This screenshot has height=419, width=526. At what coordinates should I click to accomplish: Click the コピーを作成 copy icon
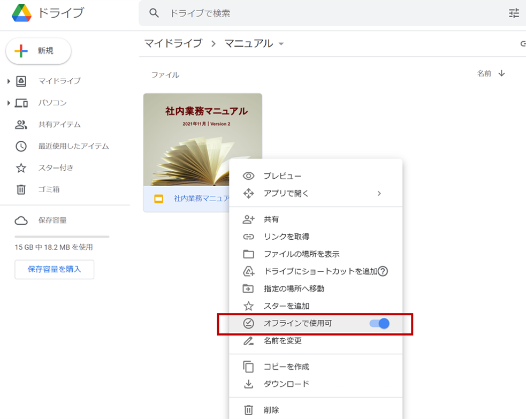click(x=248, y=367)
